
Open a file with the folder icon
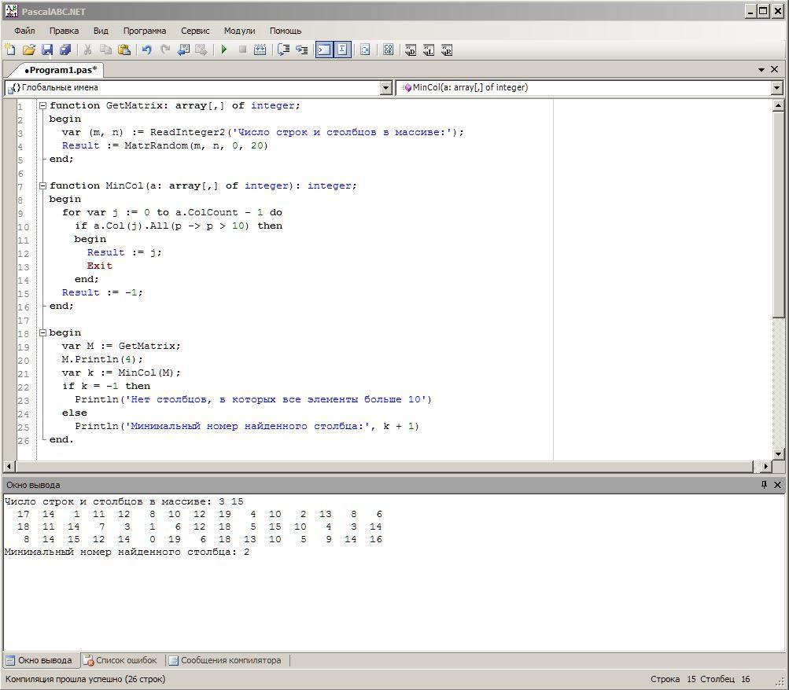tap(28, 50)
